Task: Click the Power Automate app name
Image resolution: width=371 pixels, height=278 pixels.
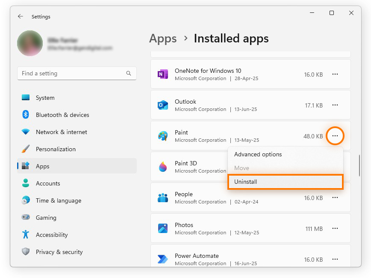Action: (x=197, y=256)
